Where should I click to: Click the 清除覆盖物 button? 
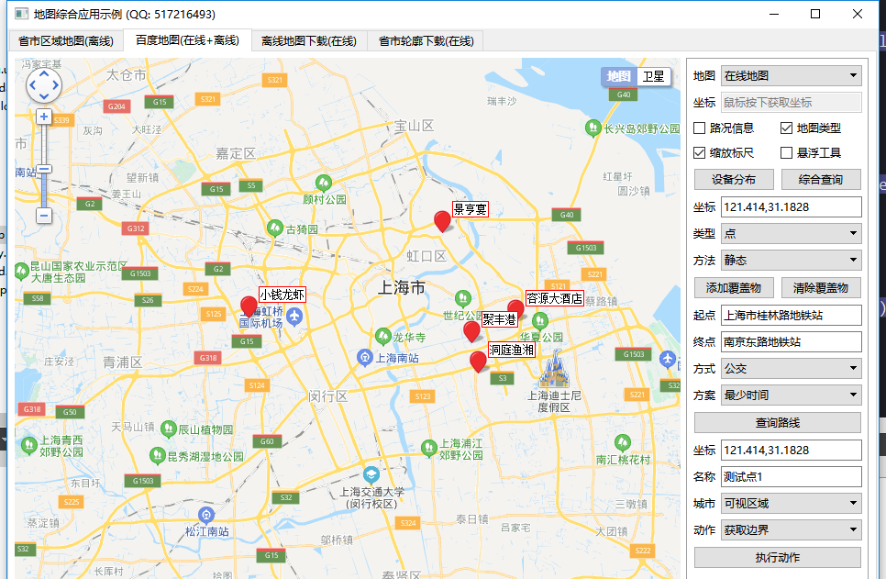click(x=821, y=288)
